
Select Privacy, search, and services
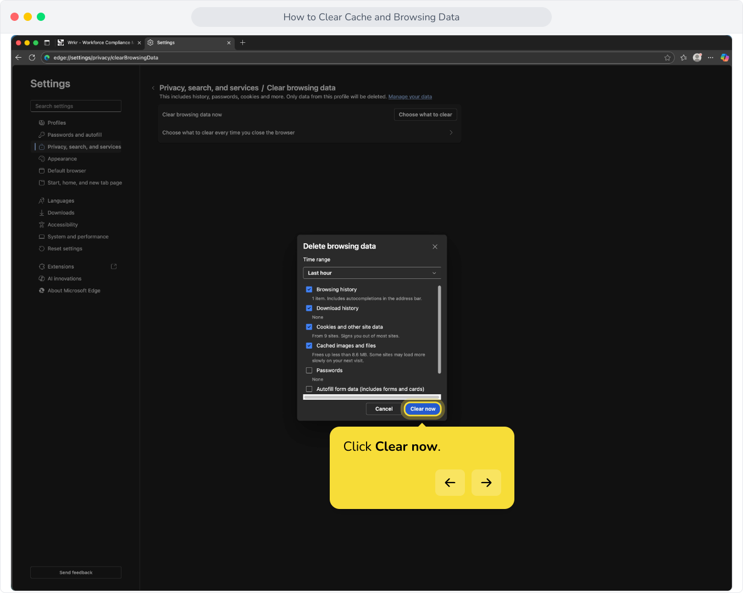[84, 147]
